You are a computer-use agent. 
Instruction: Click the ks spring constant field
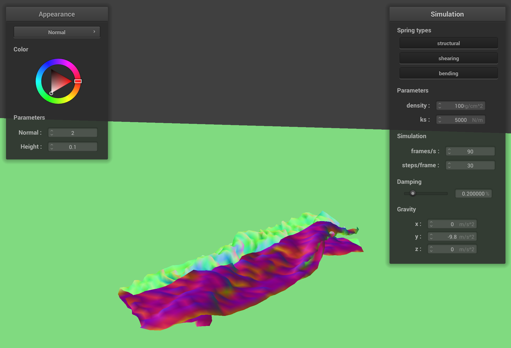point(461,120)
